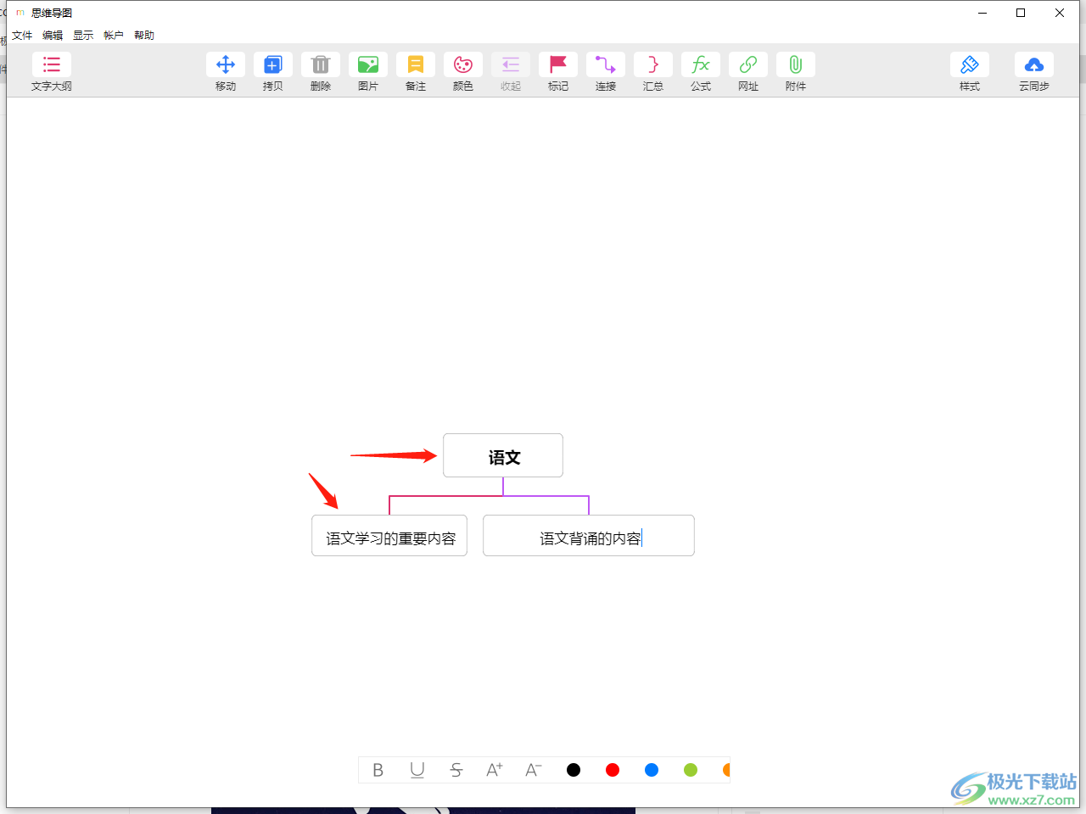Toggle strikethrough text formatting

(456, 770)
